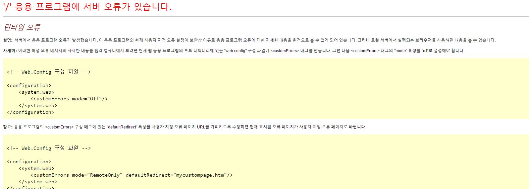The width and height of the screenshot is (529, 189).
Task: Click "mycustompage.htm" in the code sample
Action: (200, 175)
